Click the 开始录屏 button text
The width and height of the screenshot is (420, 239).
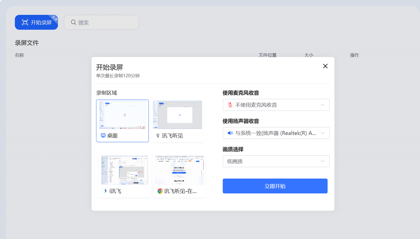pyautogui.click(x=41, y=22)
